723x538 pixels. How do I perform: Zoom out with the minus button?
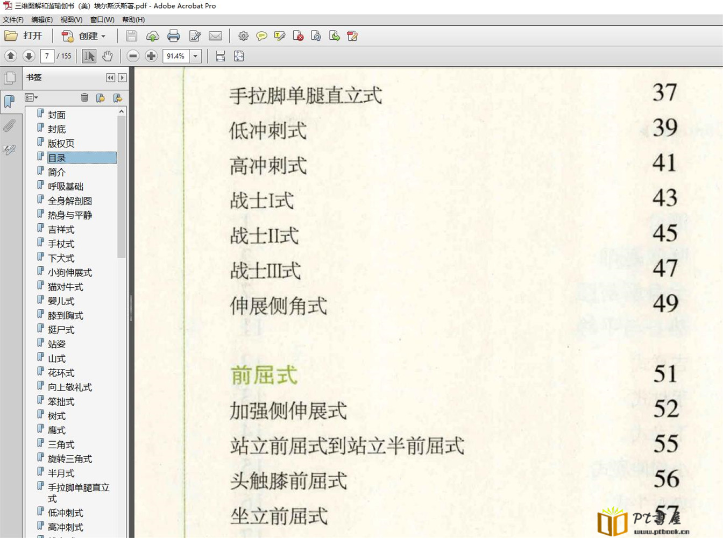[x=133, y=56]
